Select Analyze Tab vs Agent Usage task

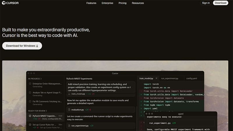45,94
